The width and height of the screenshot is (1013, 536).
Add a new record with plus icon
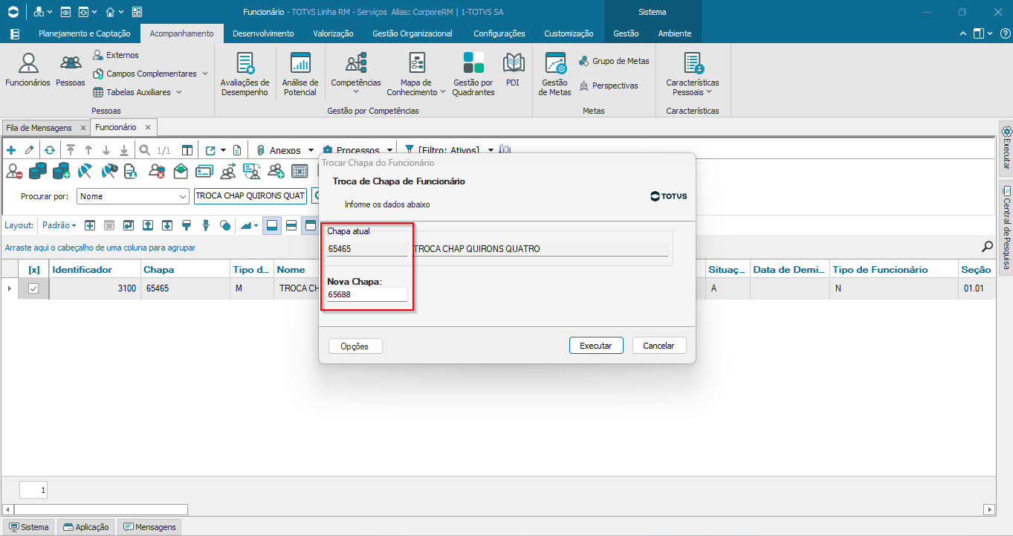tap(11, 150)
